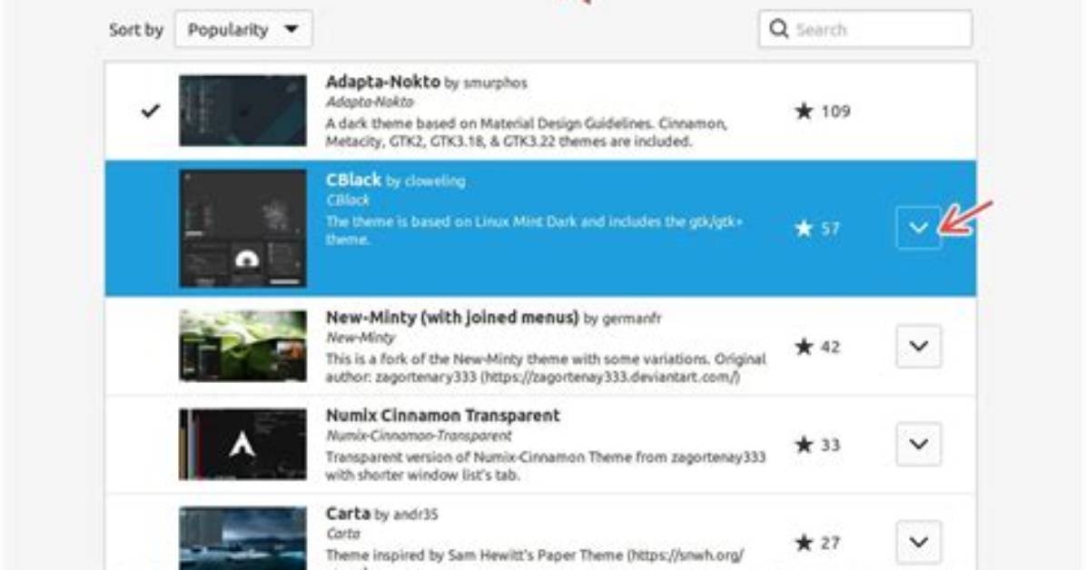Focus the Search input field
The height and width of the screenshot is (570, 1086).
pyautogui.click(x=865, y=29)
